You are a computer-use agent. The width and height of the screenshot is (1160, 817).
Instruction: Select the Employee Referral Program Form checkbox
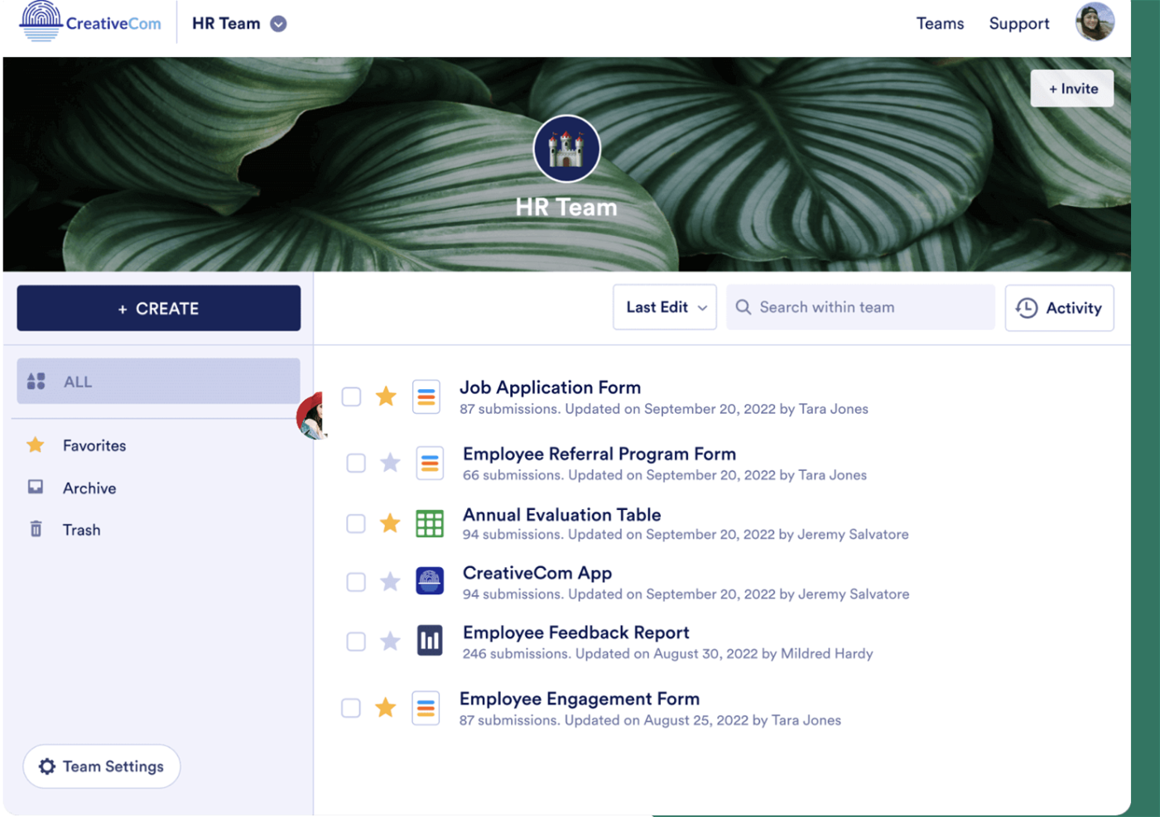tap(356, 463)
